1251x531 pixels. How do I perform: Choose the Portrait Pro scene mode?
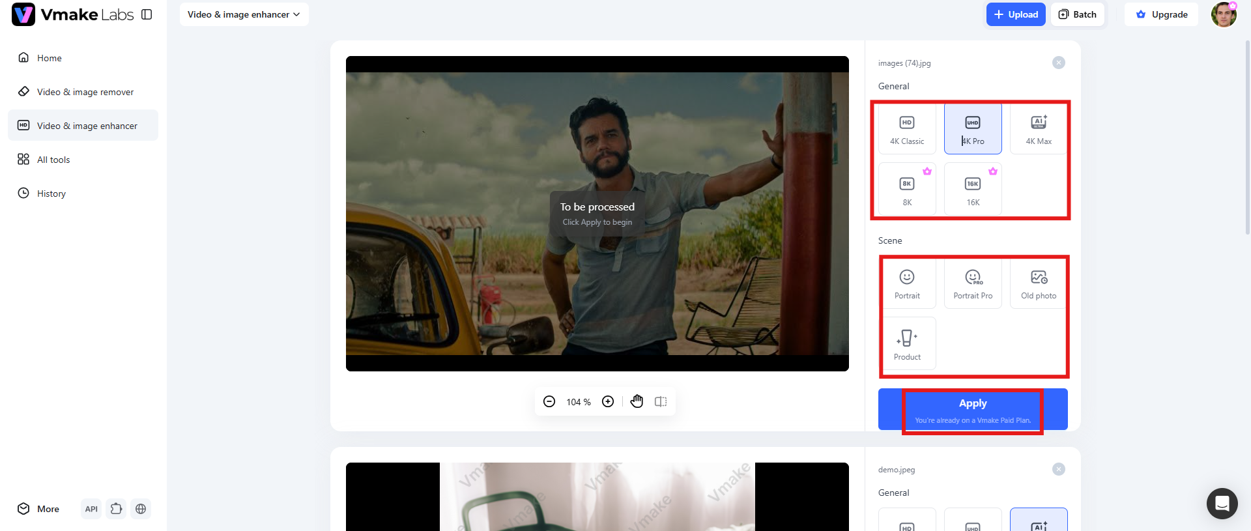[973, 283]
